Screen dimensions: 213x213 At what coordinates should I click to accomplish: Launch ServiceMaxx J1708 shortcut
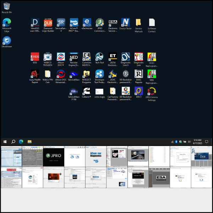click(74, 94)
